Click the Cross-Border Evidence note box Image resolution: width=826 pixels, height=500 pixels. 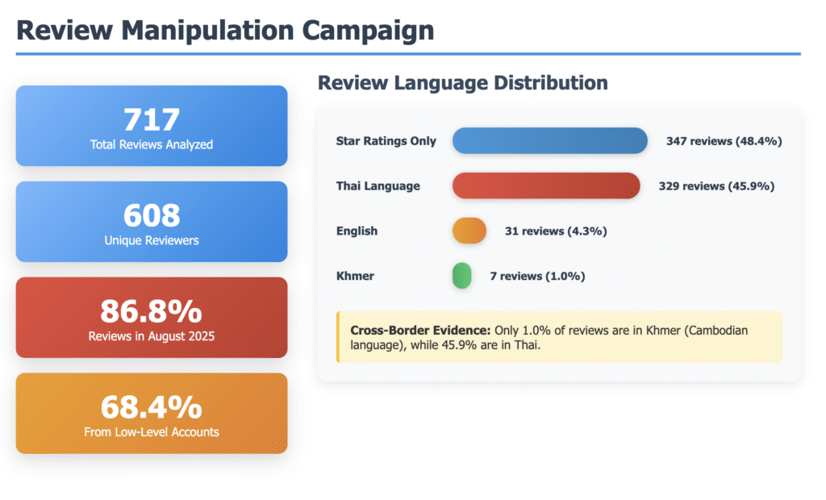(560, 337)
